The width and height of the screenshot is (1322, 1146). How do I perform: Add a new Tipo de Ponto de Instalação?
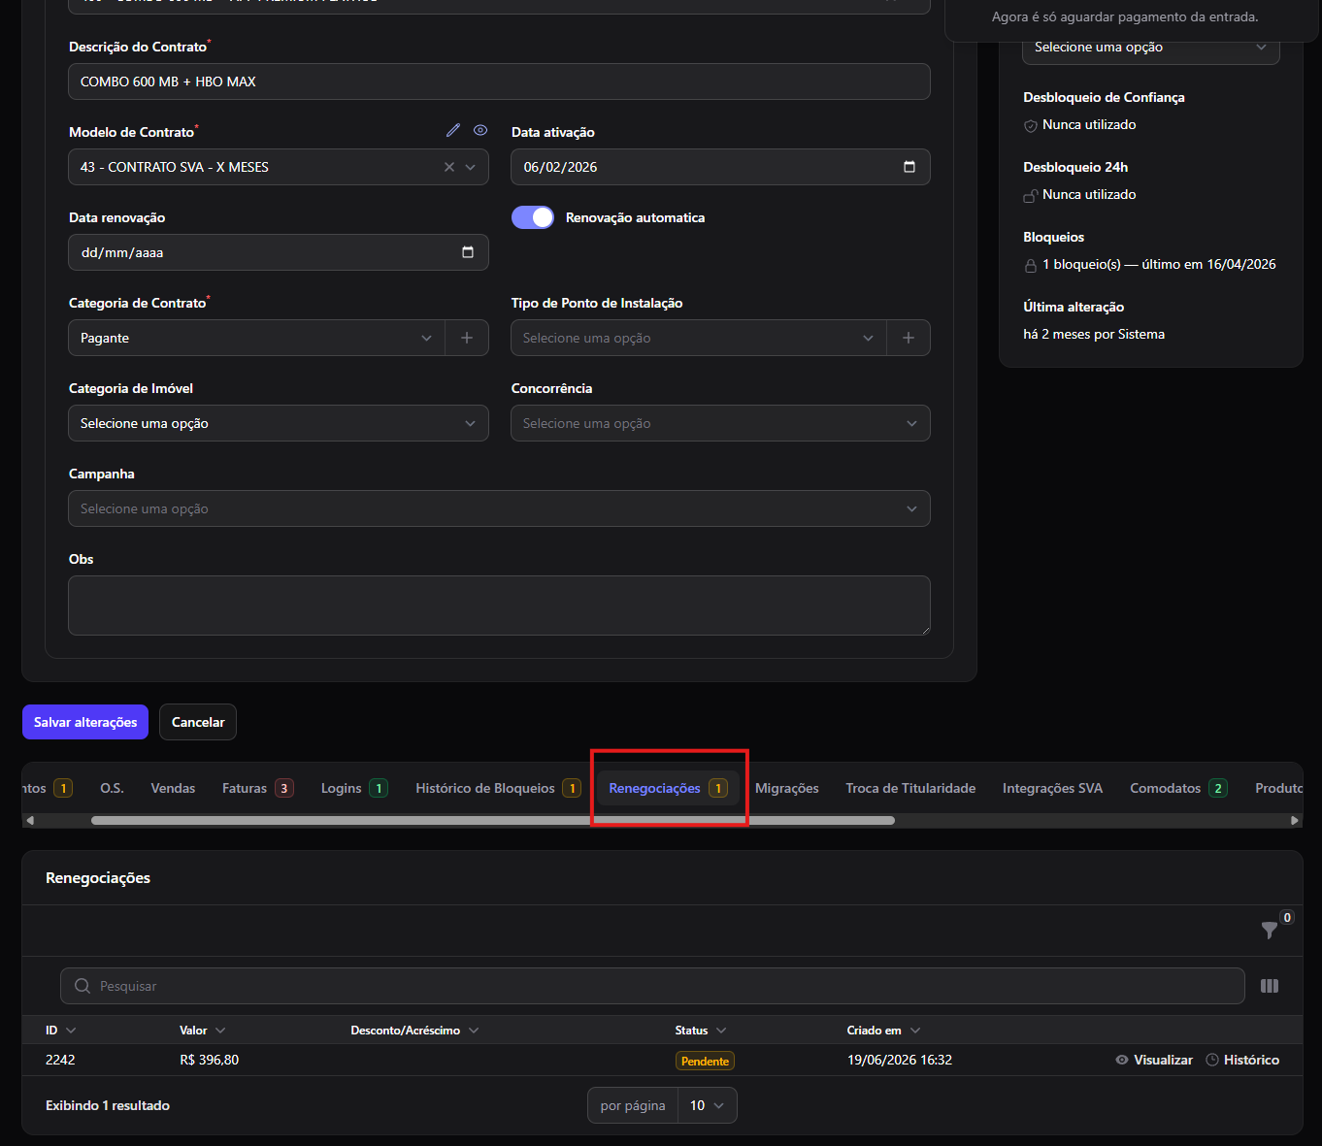tap(909, 338)
